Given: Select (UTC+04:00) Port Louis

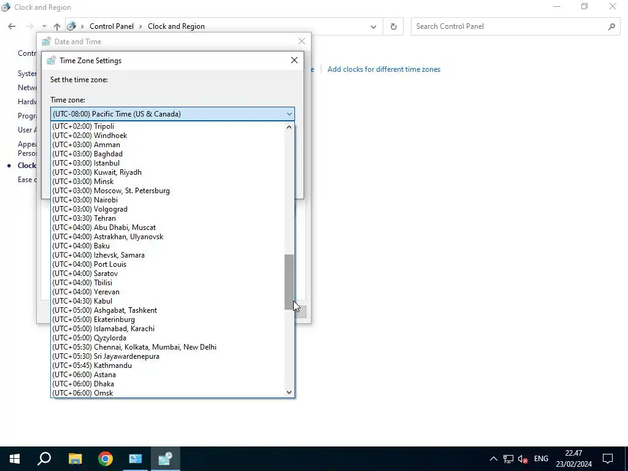Looking at the screenshot, I should point(167,264).
